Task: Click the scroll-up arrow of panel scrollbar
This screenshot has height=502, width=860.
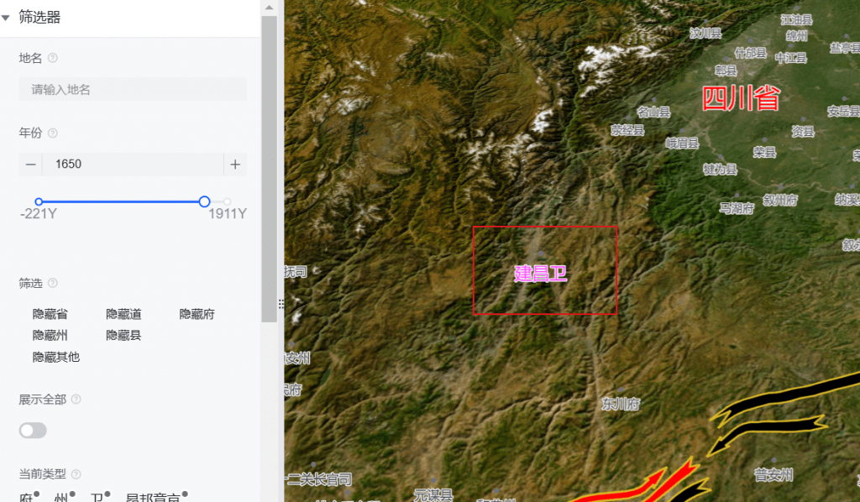Action: click(269, 7)
